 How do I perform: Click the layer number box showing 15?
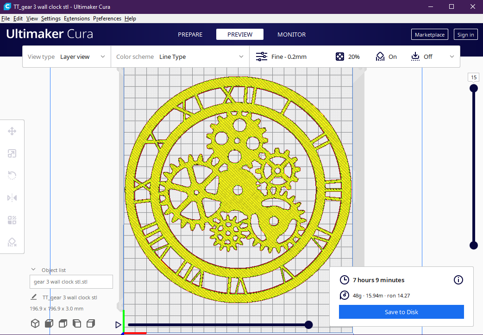pyautogui.click(x=474, y=77)
